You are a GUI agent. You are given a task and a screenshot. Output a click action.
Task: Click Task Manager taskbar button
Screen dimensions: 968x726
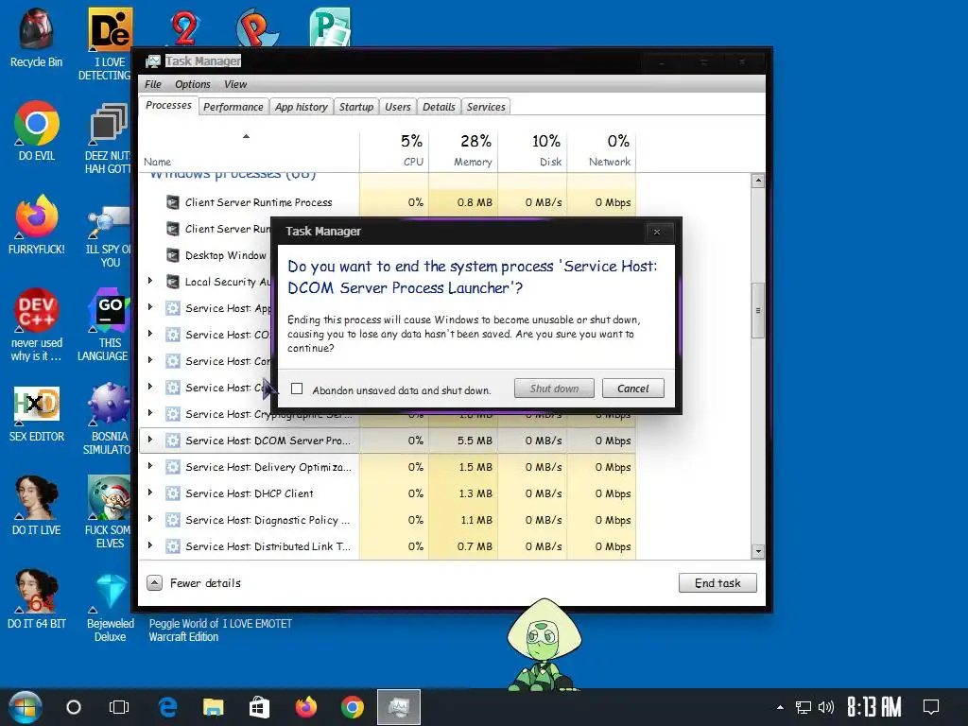(x=399, y=707)
